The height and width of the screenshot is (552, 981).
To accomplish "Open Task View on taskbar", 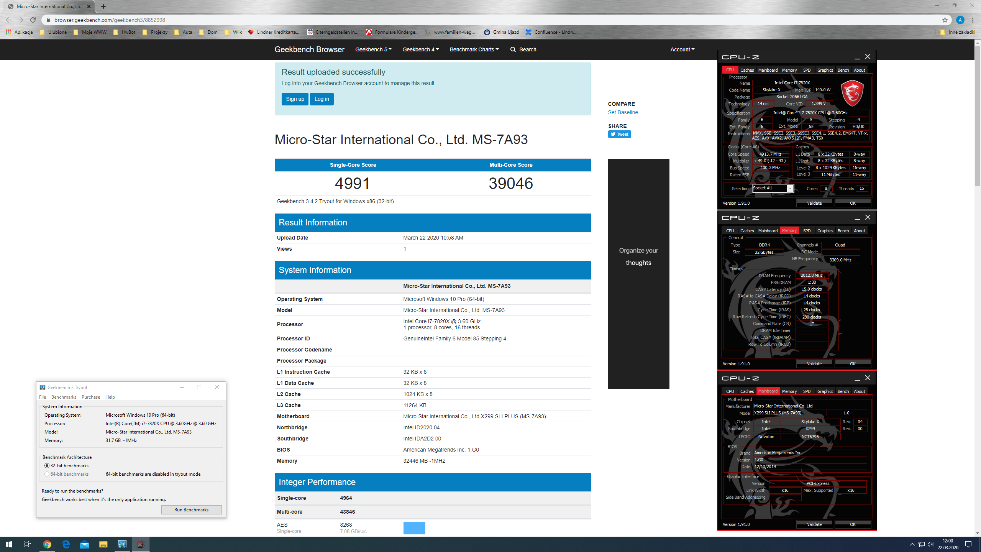I will coord(28,544).
